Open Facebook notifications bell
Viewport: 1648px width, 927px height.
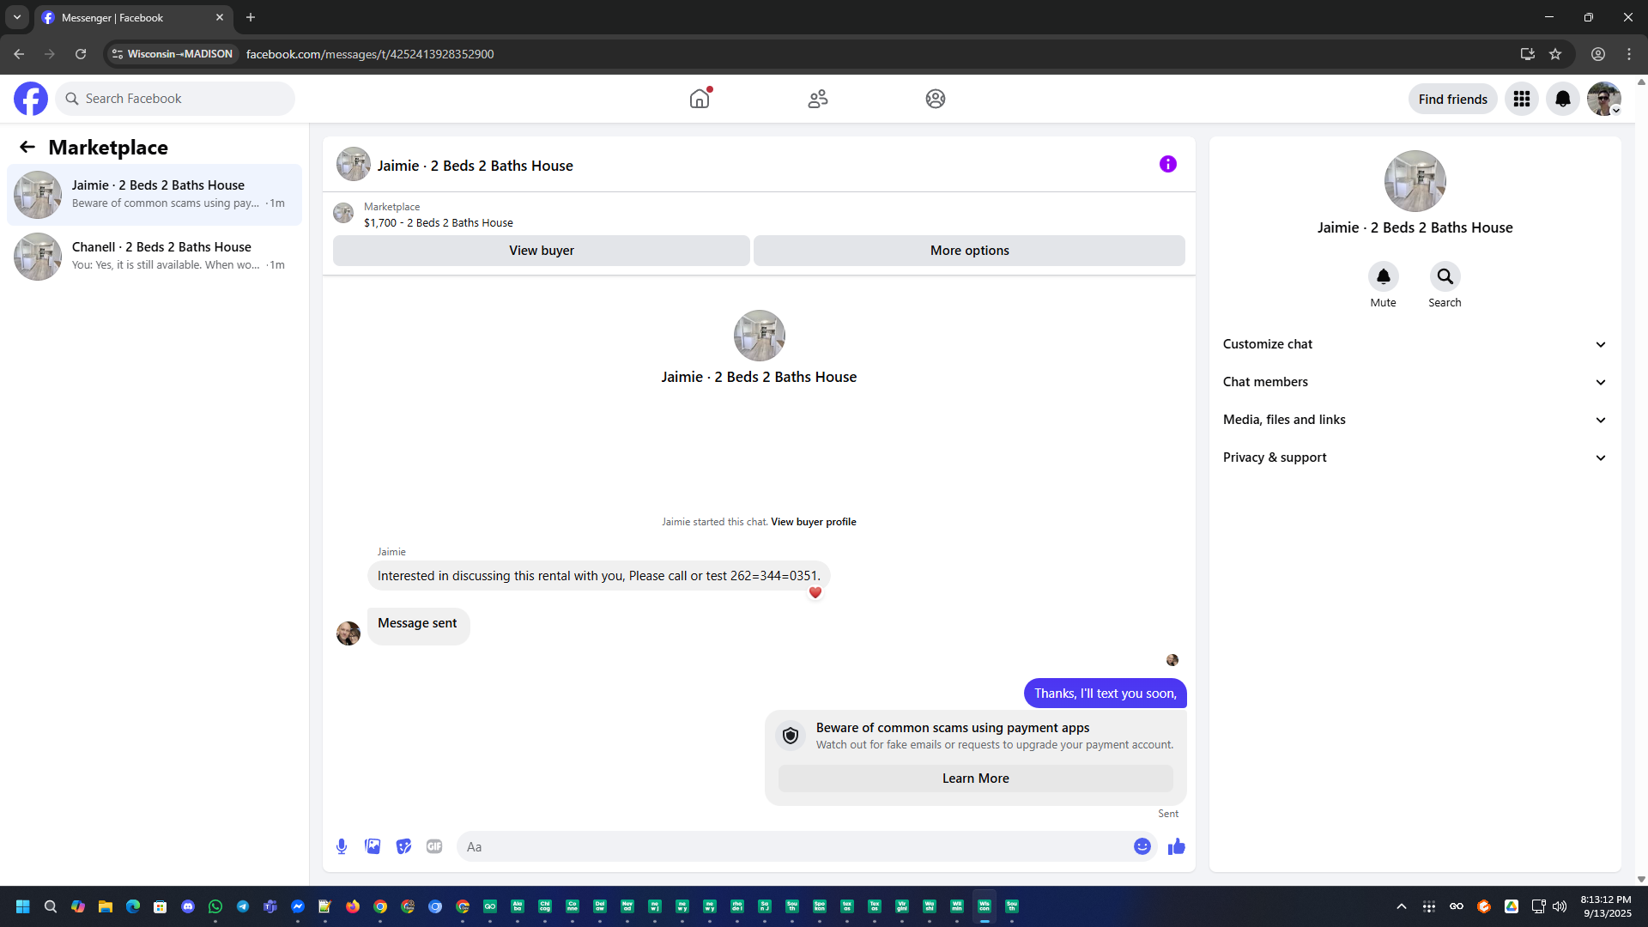click(1562, 99)
